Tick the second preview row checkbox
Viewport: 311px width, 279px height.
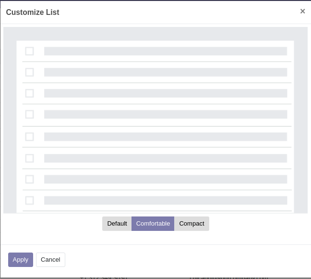coord(30,72)
